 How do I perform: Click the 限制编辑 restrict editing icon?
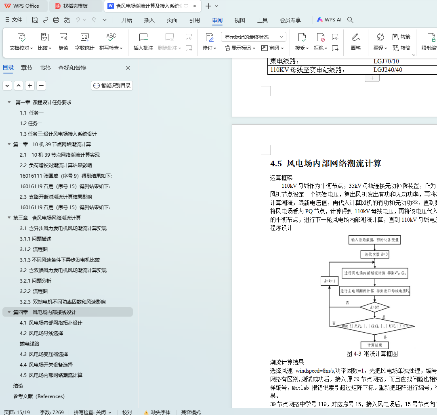point(431,37)
